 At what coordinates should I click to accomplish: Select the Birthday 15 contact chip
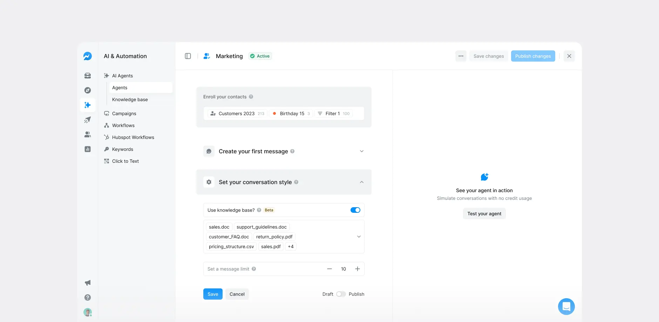(x=291, y=113)
